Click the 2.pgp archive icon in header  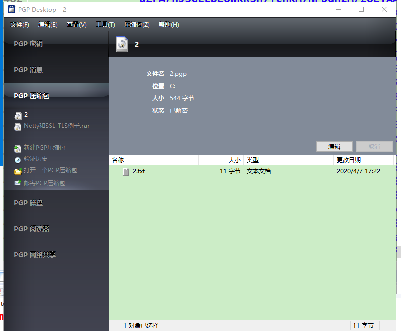click(121, 44)
